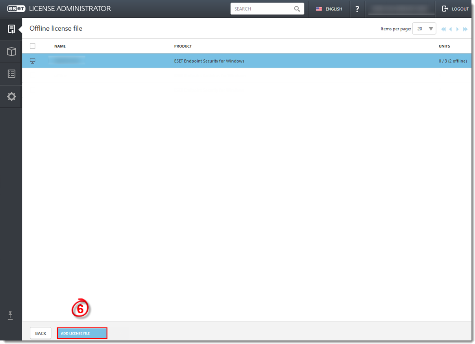Screen dimensions: 475x344
Task: Click the Back button
Action: pyautogui.click(x=41, y=333)
